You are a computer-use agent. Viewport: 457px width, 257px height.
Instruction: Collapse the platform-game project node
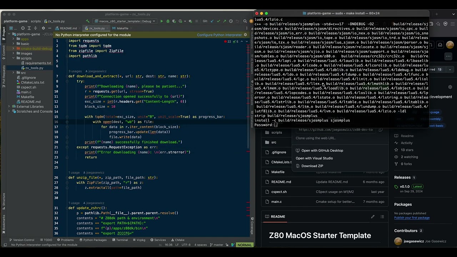coord(9,34)
